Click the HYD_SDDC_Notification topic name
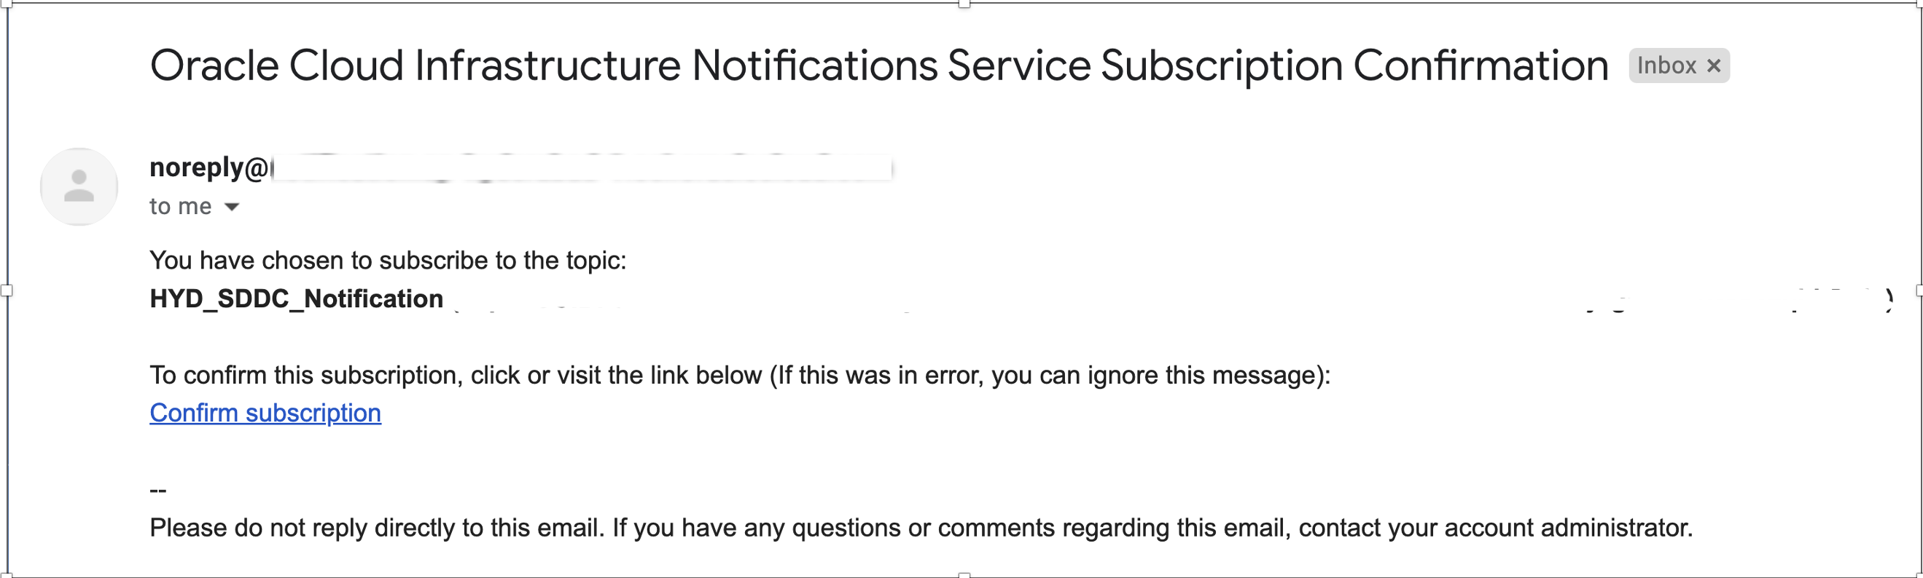 [297, 298]
